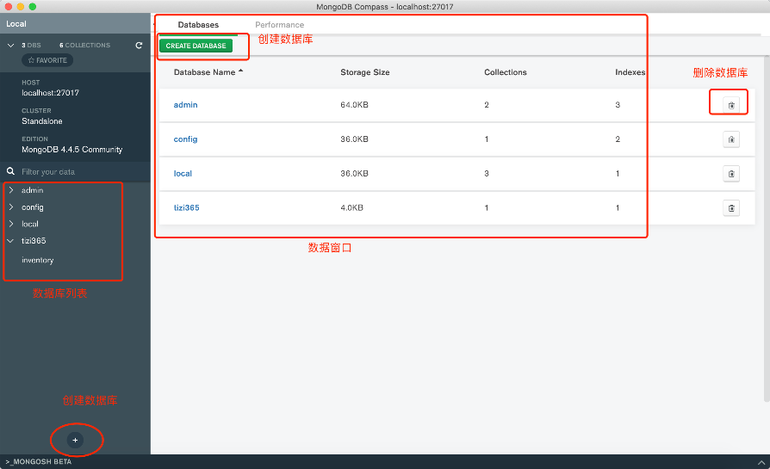Delete the config database with trash icon

(731, 139)
